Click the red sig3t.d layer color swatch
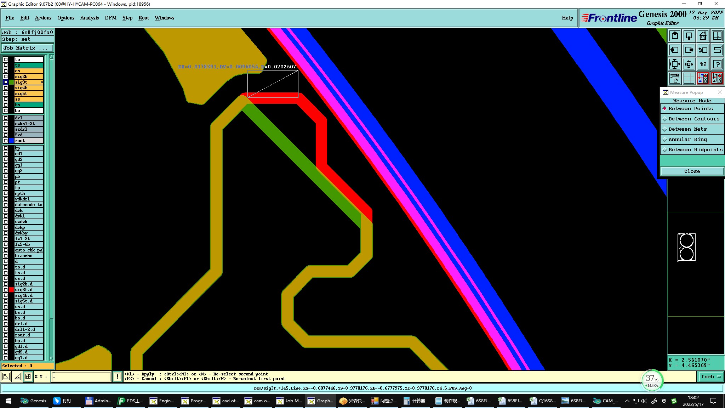 pyautogui.click(x=11, y=290)
